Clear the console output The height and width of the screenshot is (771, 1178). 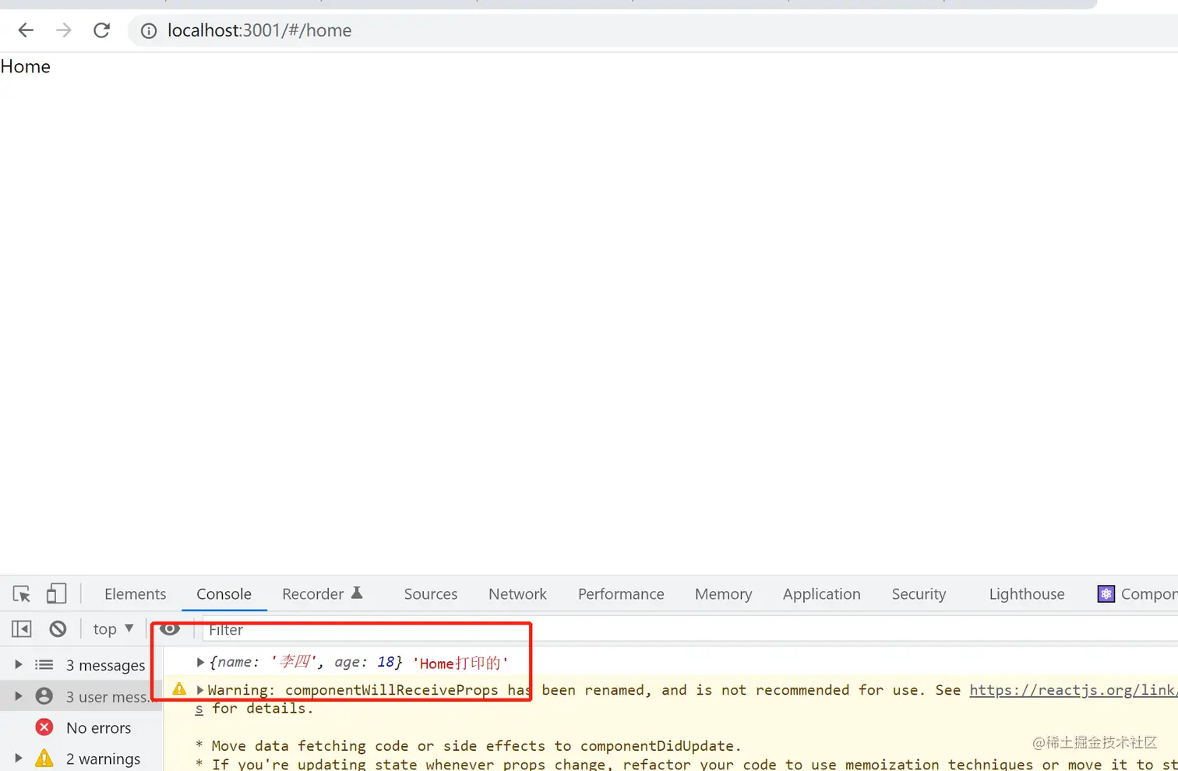pos(58,629)
